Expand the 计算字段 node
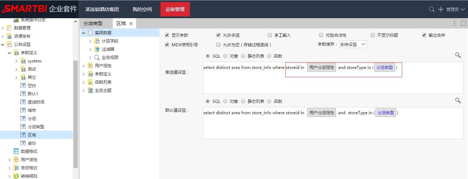 (91, 41)
